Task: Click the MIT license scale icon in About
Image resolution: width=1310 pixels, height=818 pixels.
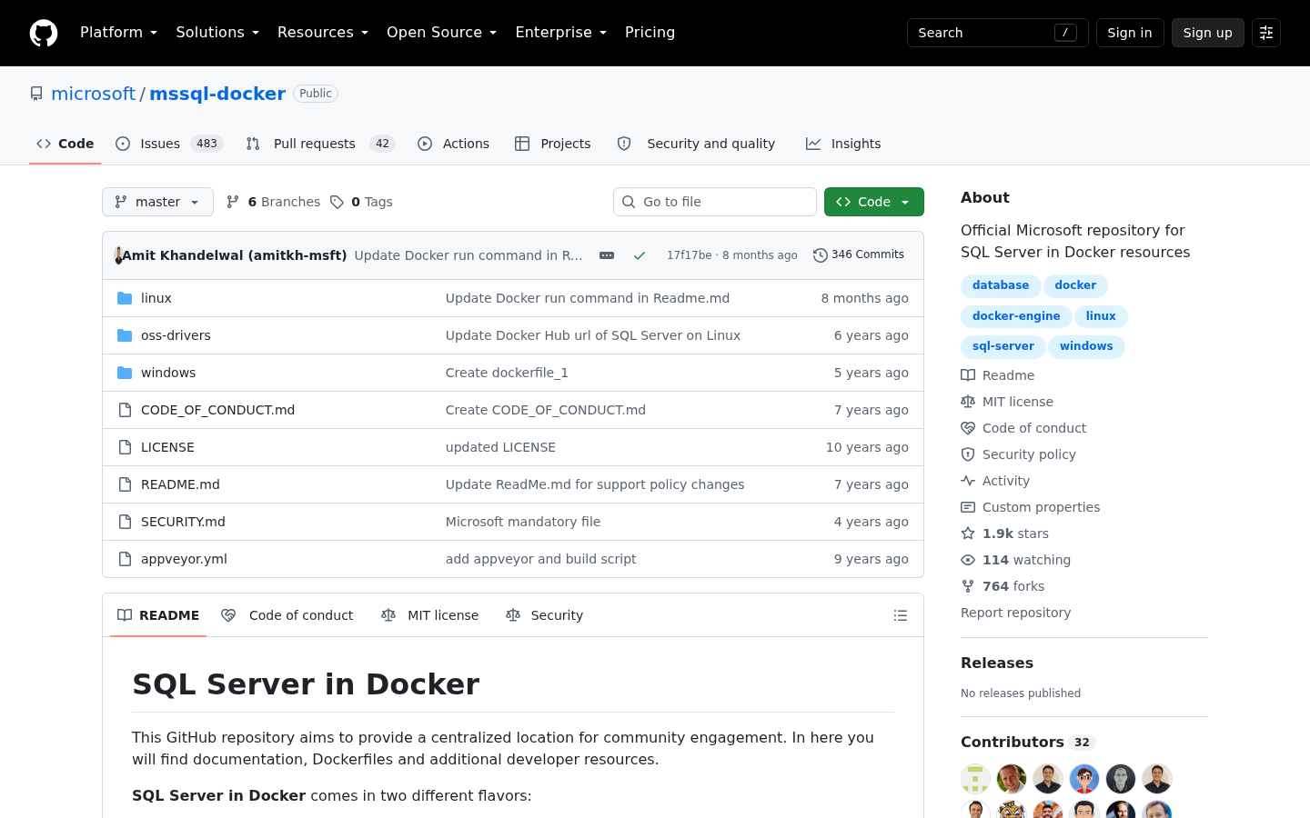Action: click(x=968, y=402)
